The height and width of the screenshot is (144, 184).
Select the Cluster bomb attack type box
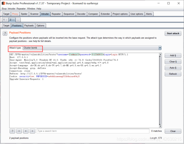click(x=92, y=48)
